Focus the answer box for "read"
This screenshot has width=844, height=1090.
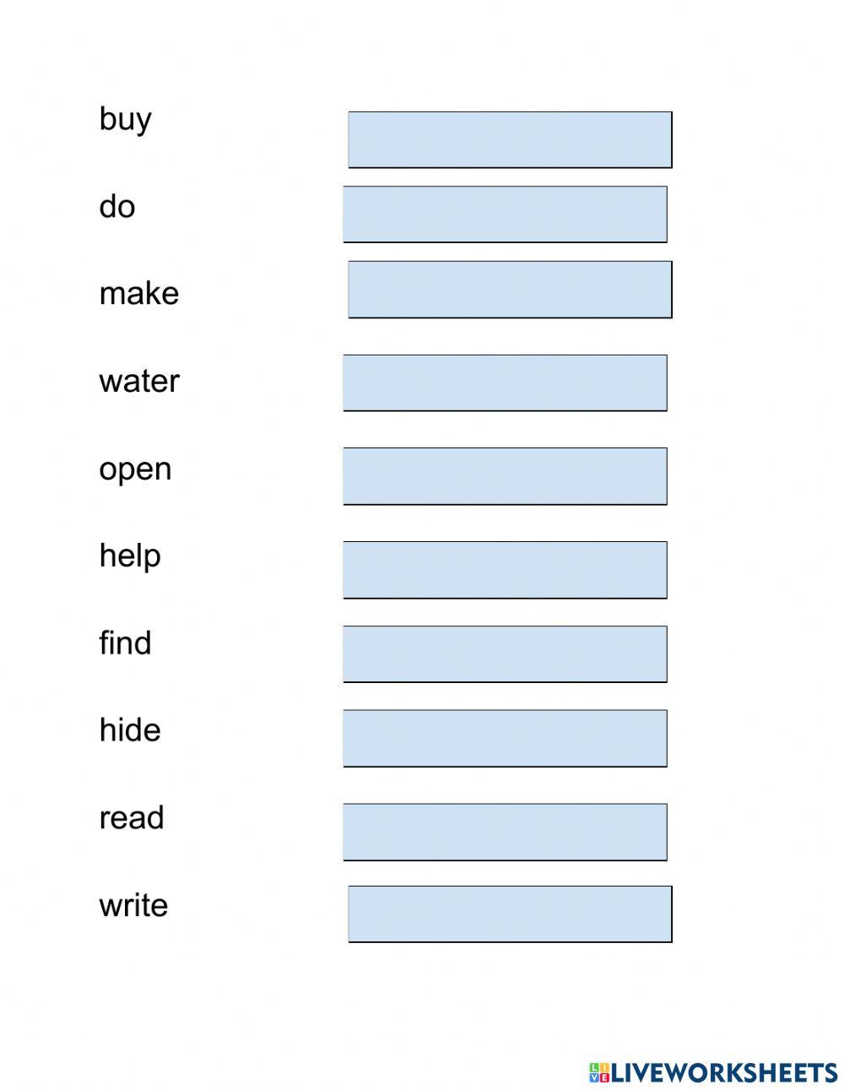[x=505, y=832]
